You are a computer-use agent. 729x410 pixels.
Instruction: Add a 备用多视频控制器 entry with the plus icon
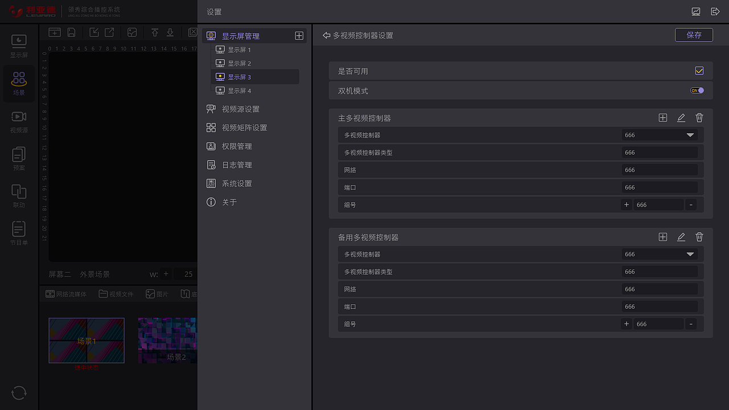[x=663, y=237]
